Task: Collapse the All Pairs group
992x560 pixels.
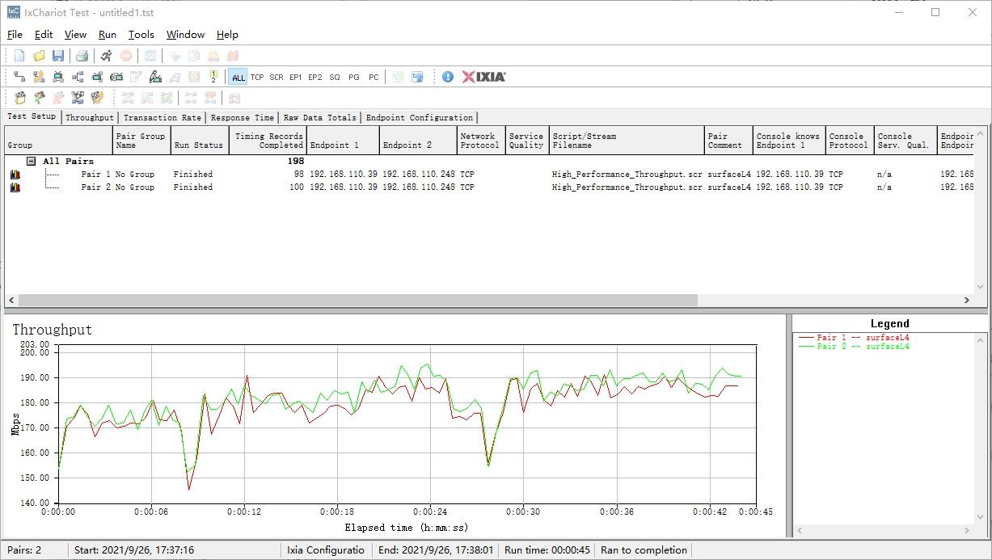Action: (x=32, y=162)
